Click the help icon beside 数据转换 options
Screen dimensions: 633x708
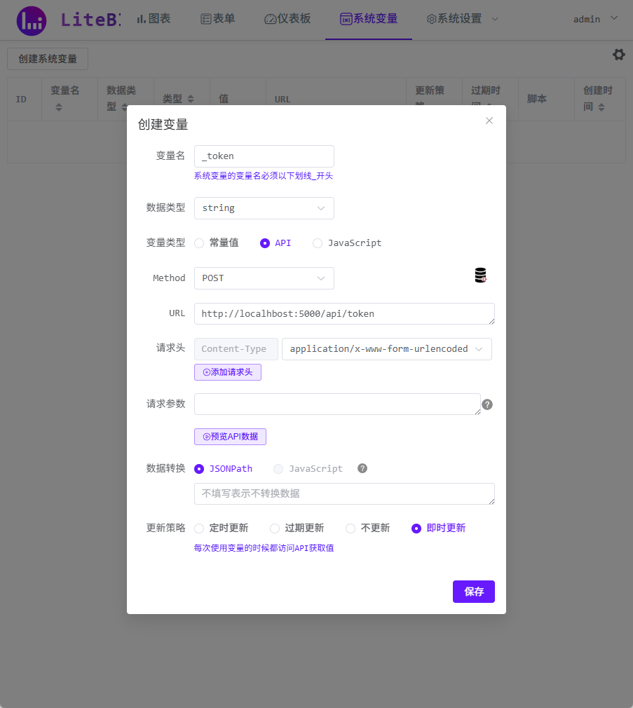(x=362, y=468)
